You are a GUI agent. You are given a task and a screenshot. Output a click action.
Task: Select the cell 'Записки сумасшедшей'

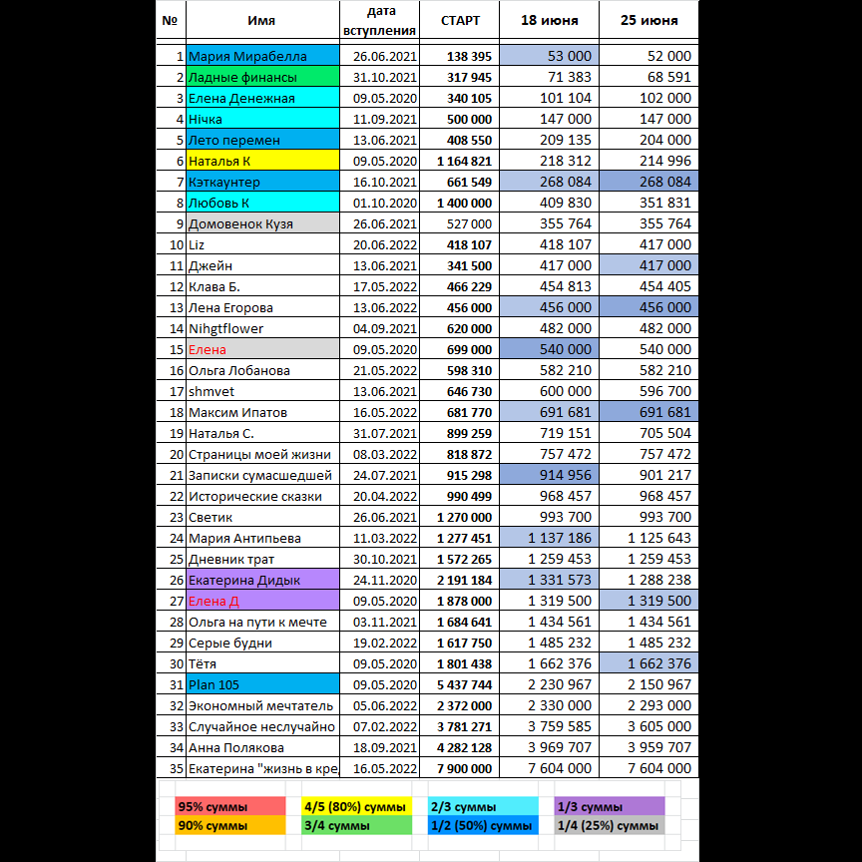coord(262,475)
